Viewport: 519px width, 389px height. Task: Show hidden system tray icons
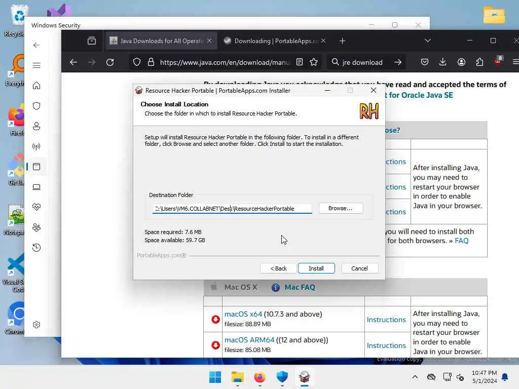pos(415,377)
